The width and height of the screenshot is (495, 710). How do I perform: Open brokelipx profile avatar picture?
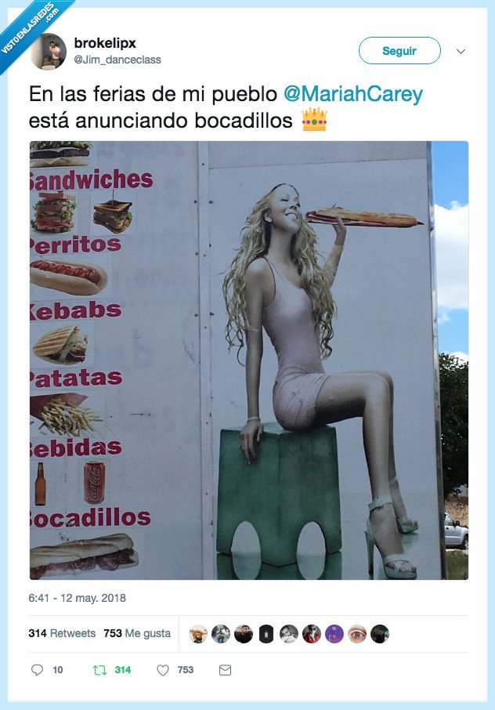(x=49, y=51)
